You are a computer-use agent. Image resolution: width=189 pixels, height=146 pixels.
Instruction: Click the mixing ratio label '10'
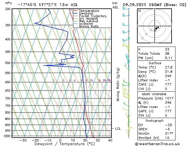point(91,80)
